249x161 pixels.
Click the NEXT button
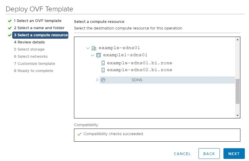(234, 154)
